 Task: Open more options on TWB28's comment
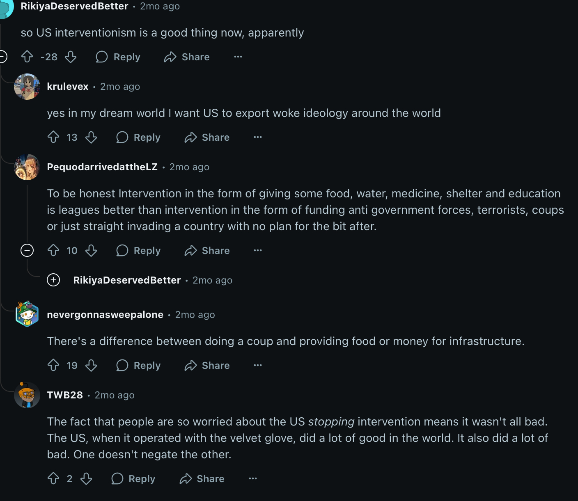tap(253, 478)
